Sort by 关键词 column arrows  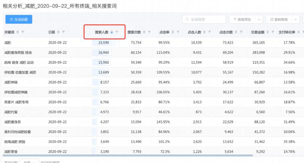point(17,32)
